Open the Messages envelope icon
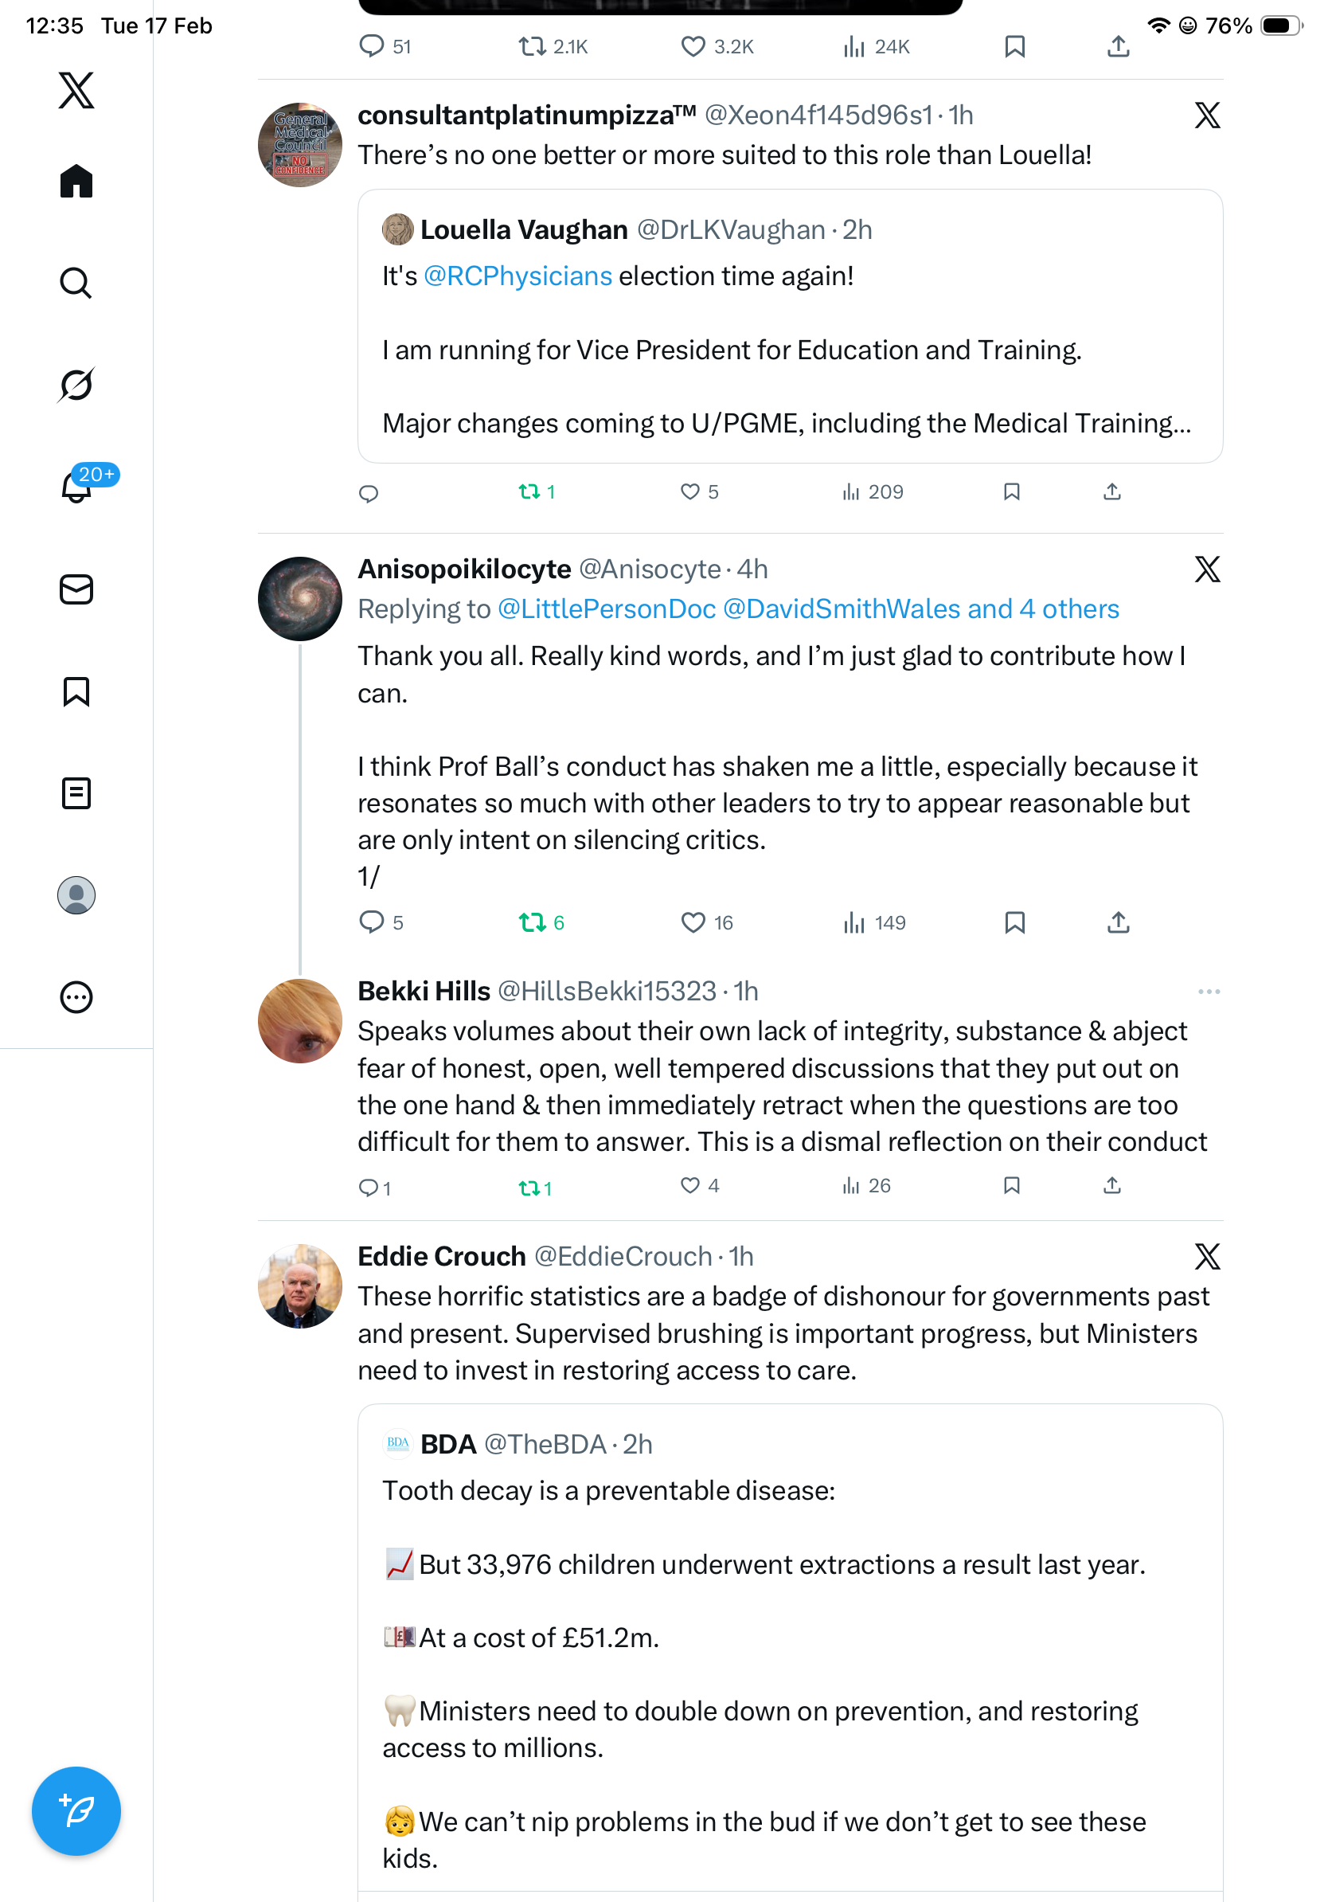Image resolution: width=1328 pixels, height=1902 pixels. 76,589
